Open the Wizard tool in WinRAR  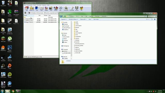pos(56,9)
